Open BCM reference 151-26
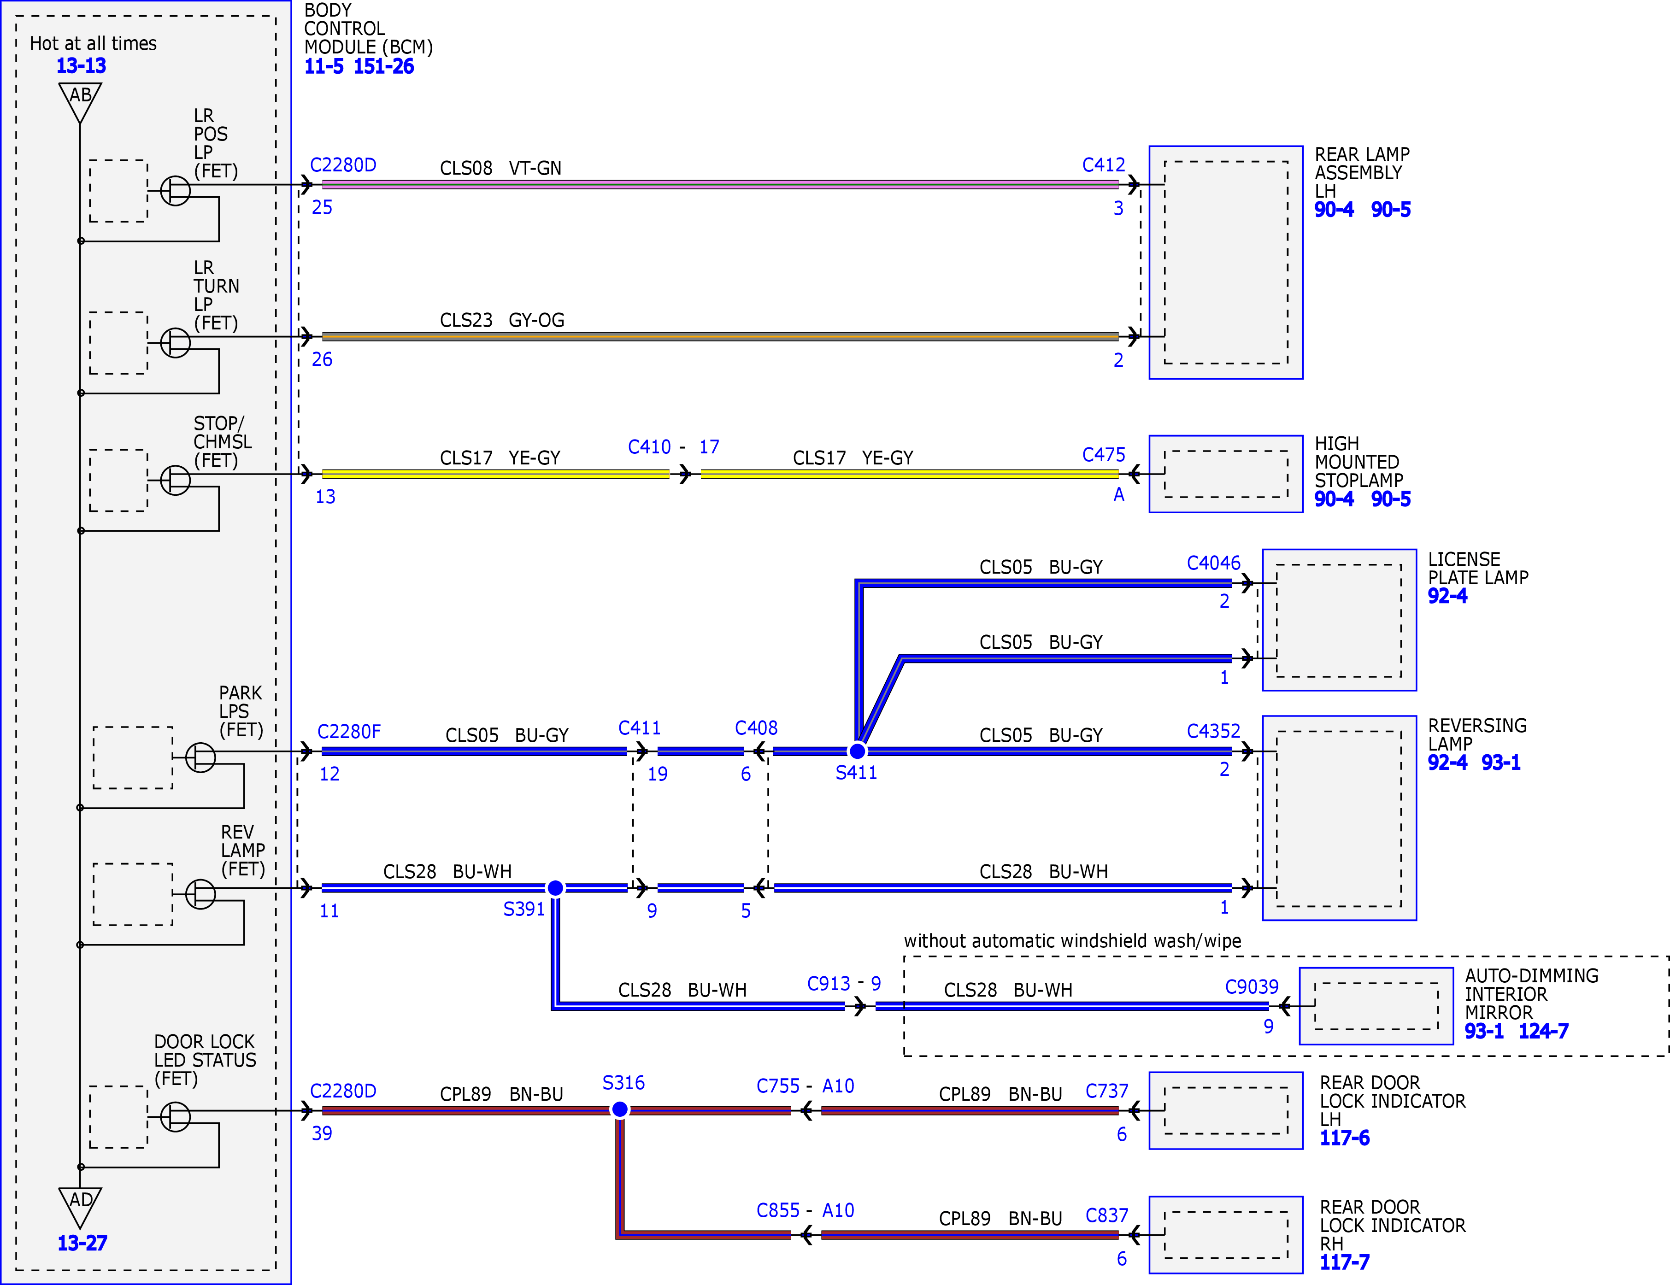1670x1285 pixels. (x=383, y=66)
